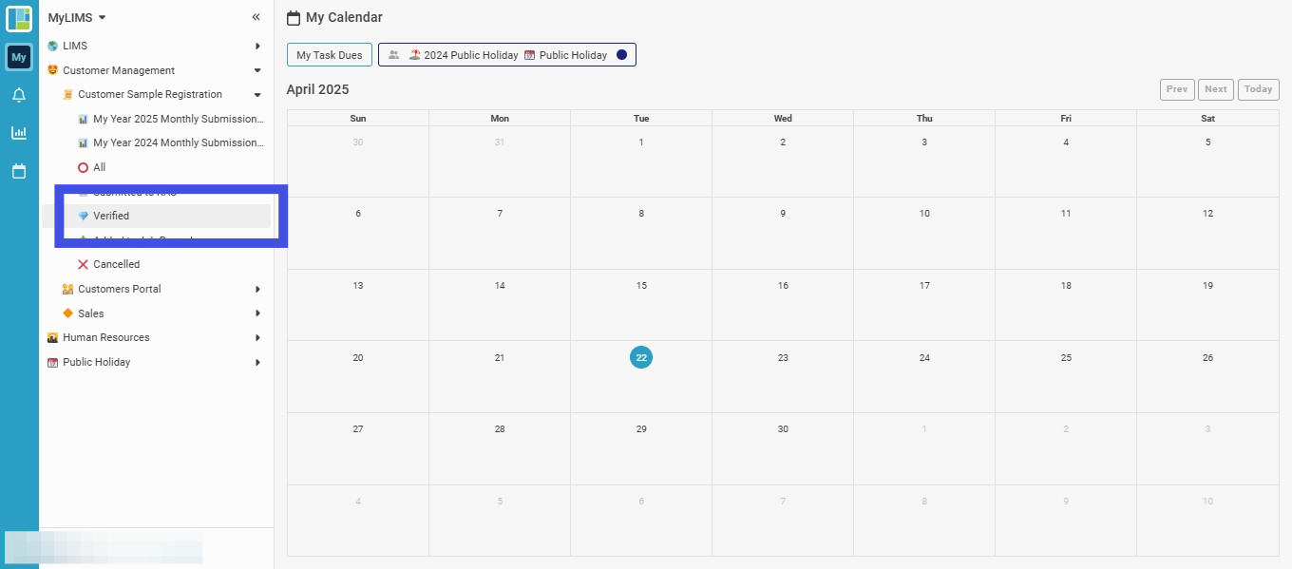Toggle My Task Dues filter
The width and height of the screenshot is (1292, 569).
point(330,55)
